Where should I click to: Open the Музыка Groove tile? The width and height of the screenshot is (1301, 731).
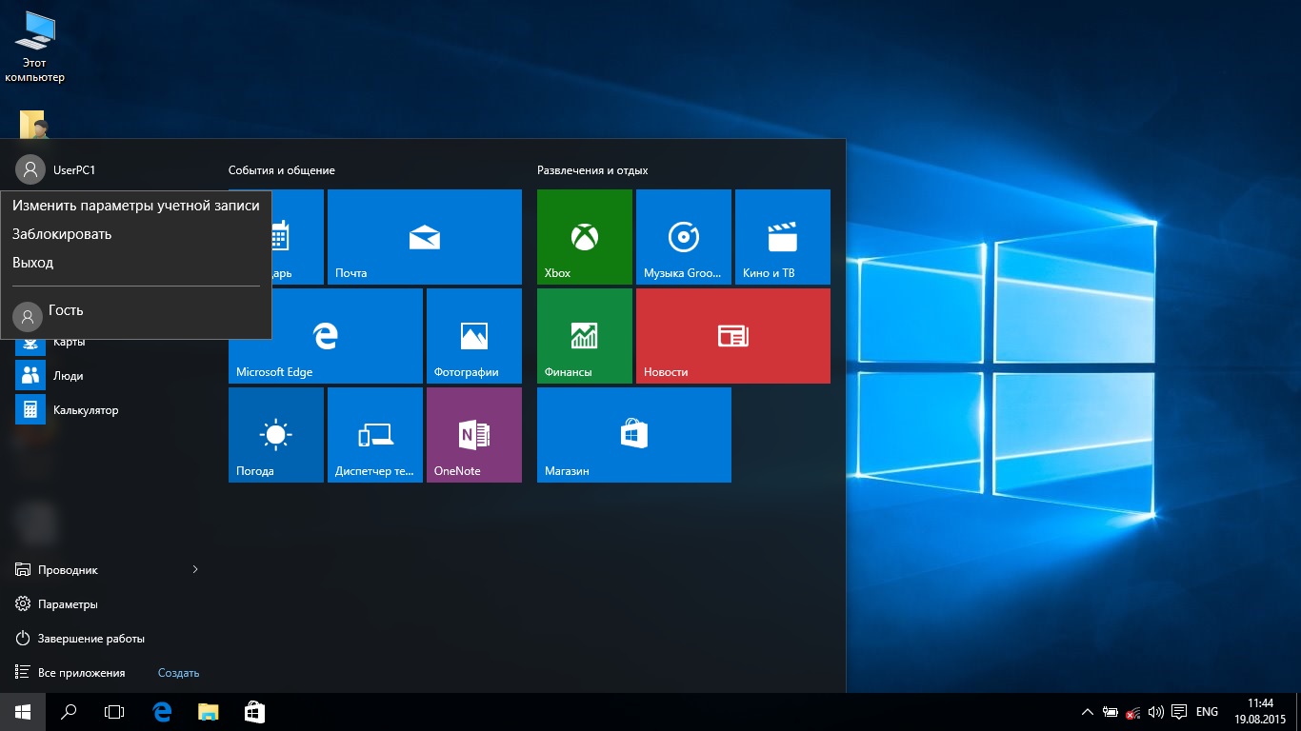pyautogui.click(x=683, y=236)
